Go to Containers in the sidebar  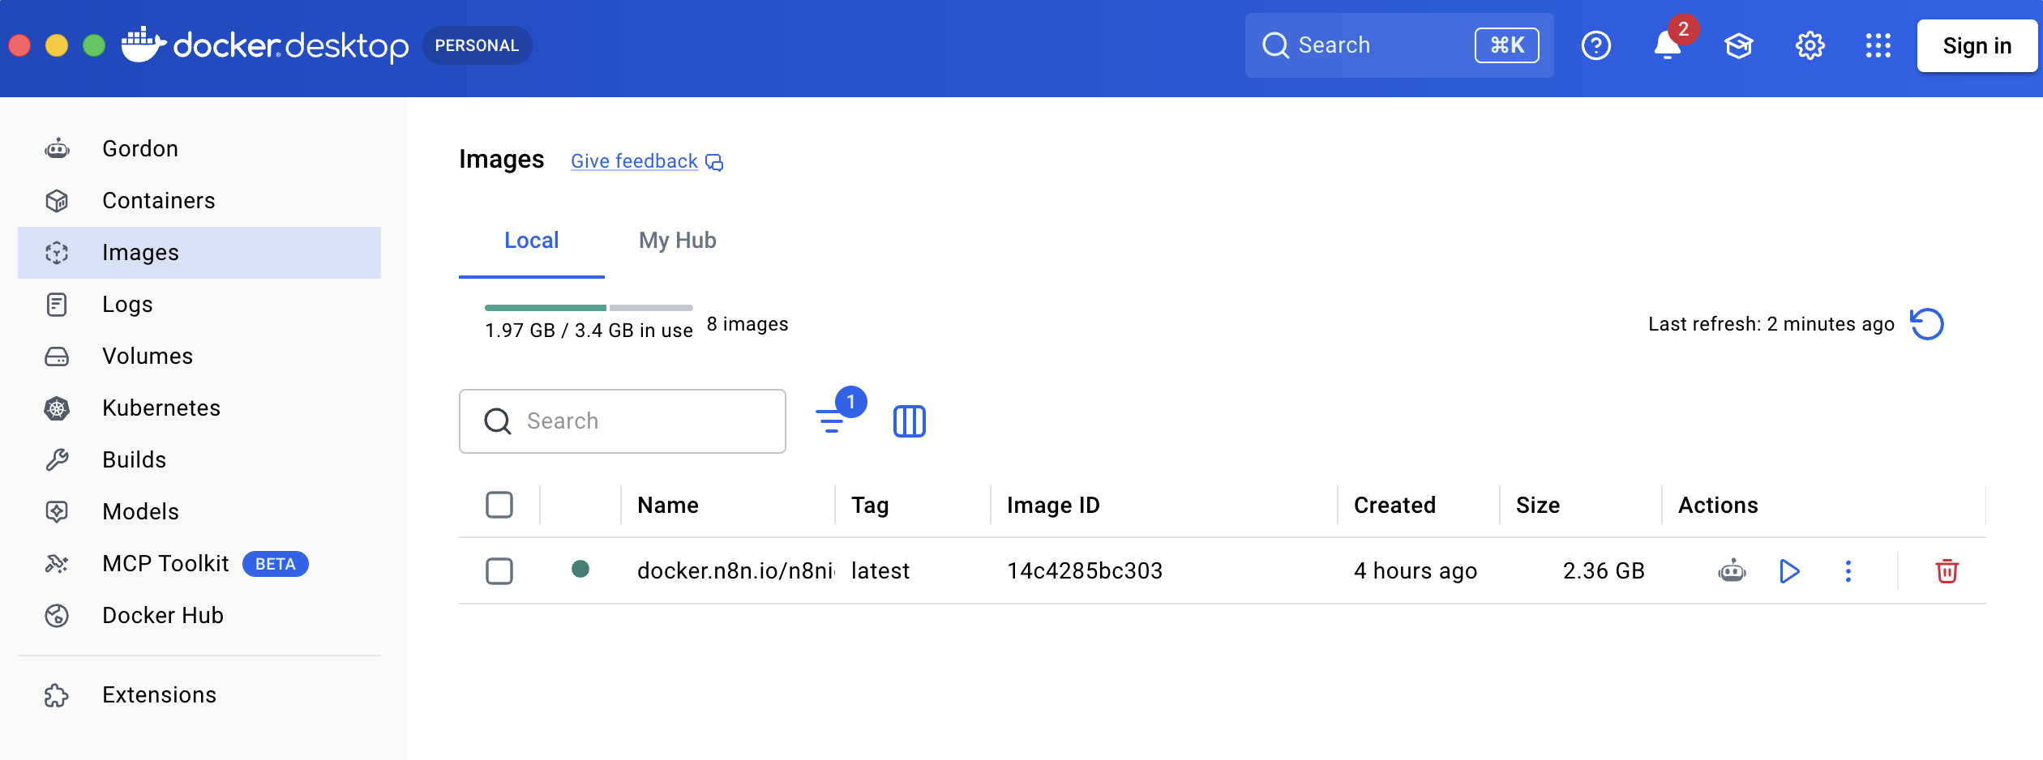pos(199,201)
